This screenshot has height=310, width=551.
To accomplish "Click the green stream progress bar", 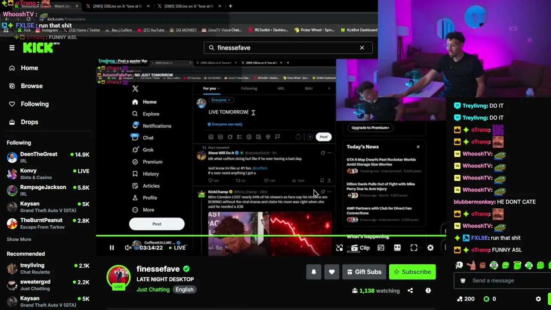I will click(x=271, y=236).
